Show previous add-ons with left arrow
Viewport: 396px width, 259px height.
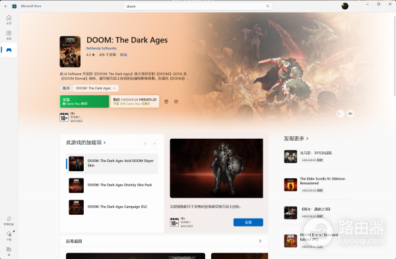(145, 143)
